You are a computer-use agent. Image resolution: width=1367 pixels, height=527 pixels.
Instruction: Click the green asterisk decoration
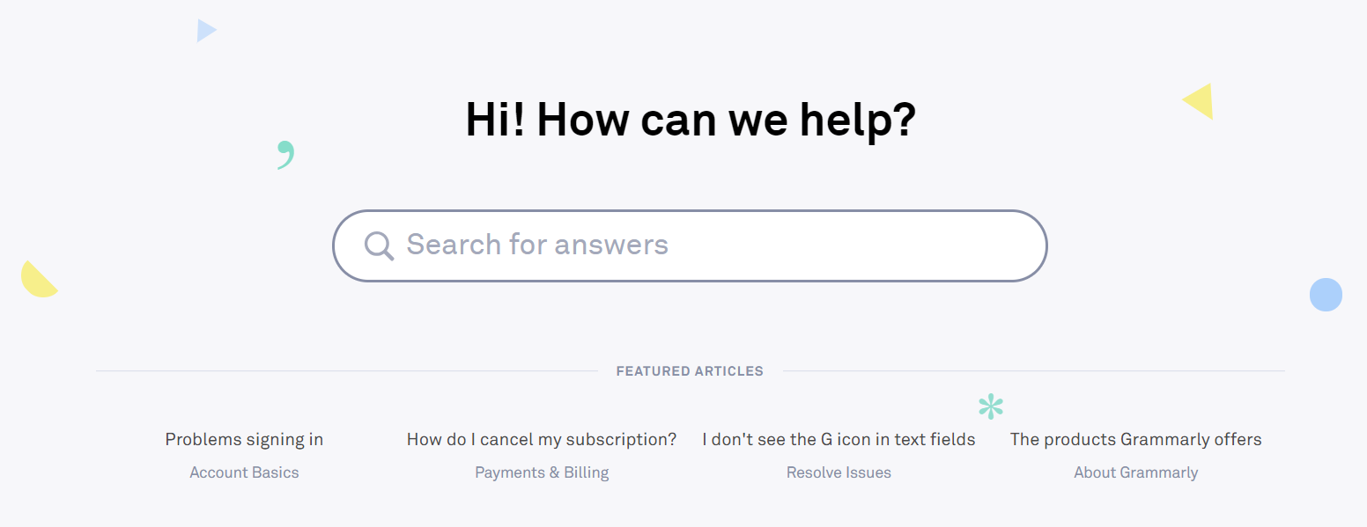point(991,406)
